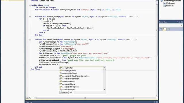Viewport: 184px width, 103px height.
Task: Open Property Pages from the Properties toolbar
Action: pyautogui.click(x=168, y=29)
